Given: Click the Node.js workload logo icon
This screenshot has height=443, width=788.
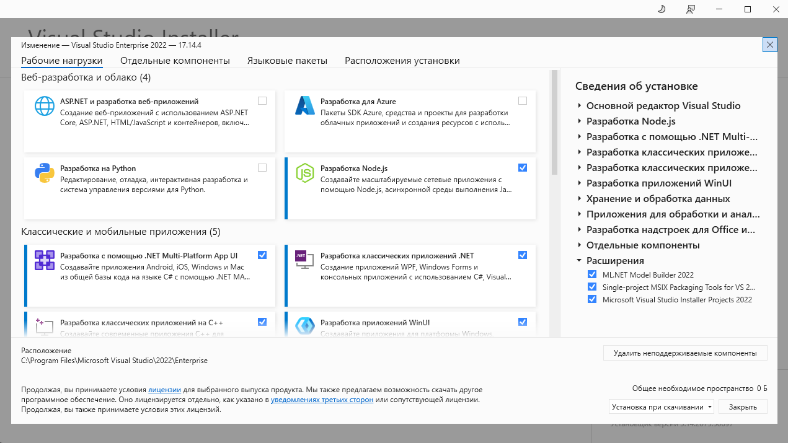Looking at the screenshot, I should (305, 173).
